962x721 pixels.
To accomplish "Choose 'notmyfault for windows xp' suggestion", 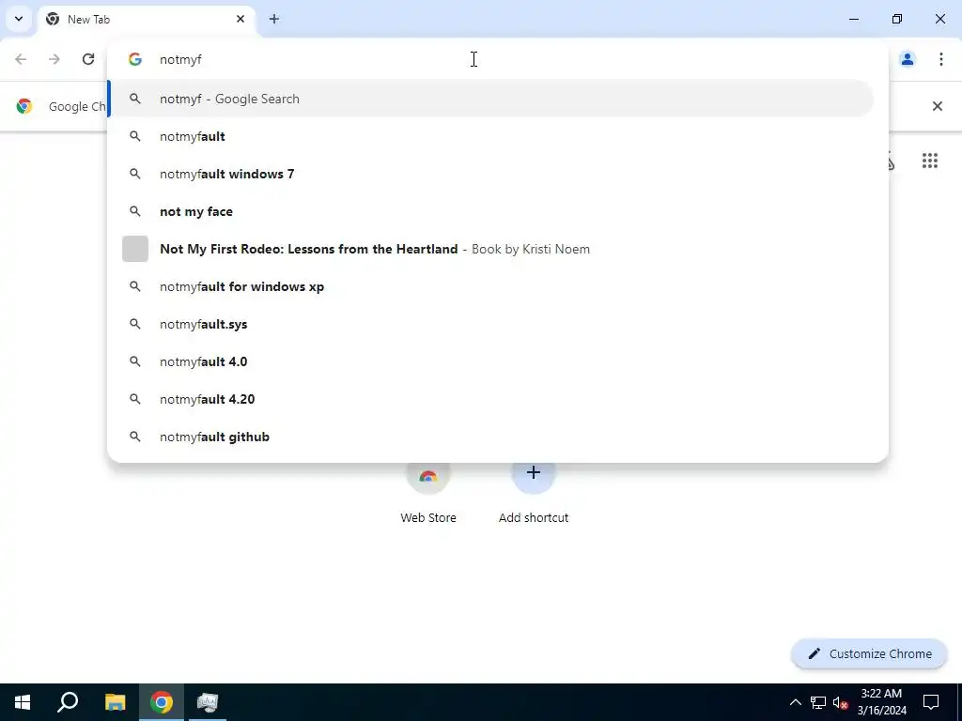I will pos(490,286).
